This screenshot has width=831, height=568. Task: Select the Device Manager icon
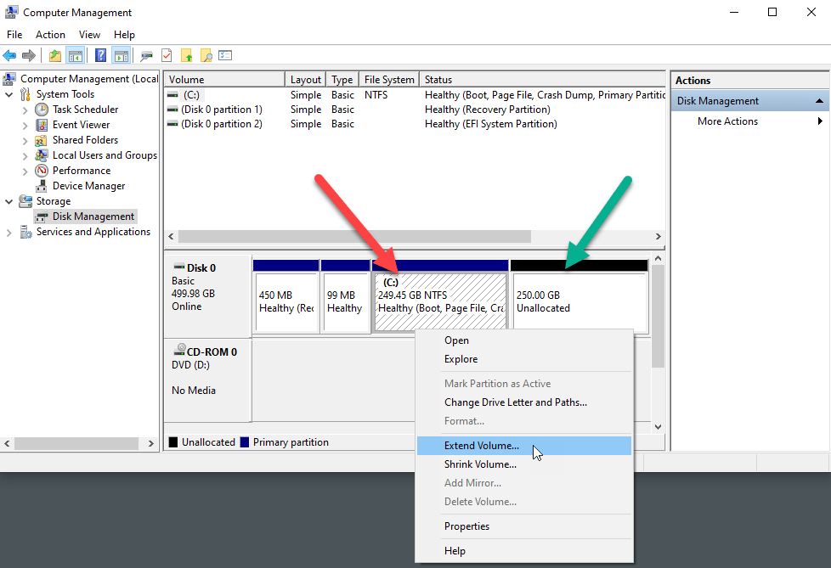click(42, 186)
